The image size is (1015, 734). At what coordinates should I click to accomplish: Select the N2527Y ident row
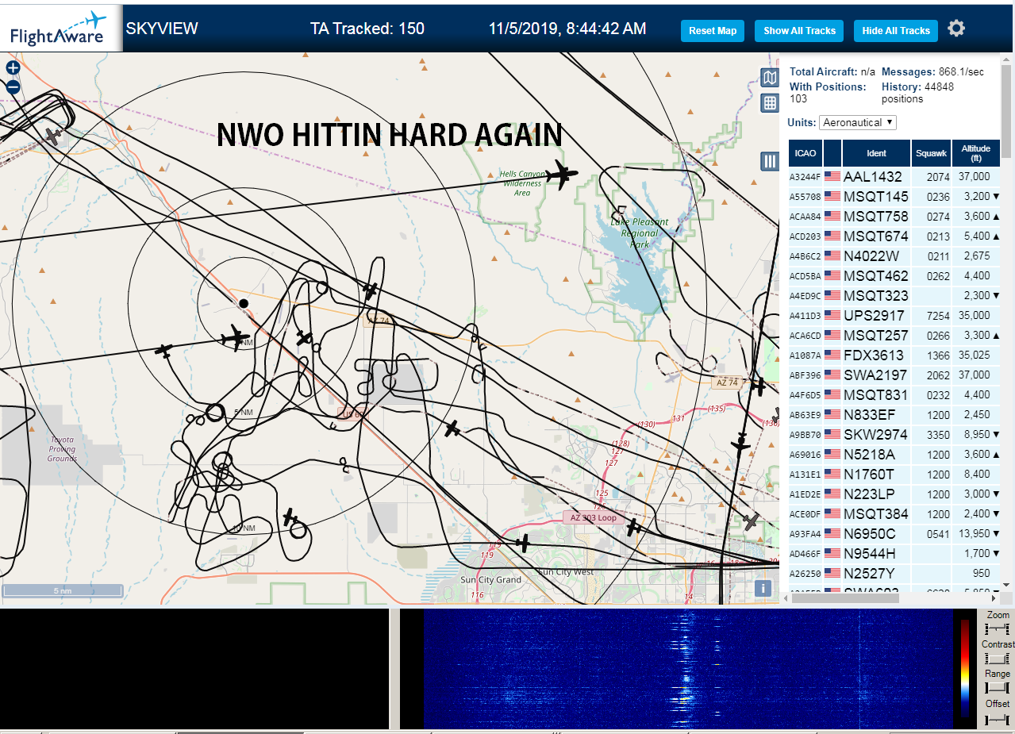point(894,573)
